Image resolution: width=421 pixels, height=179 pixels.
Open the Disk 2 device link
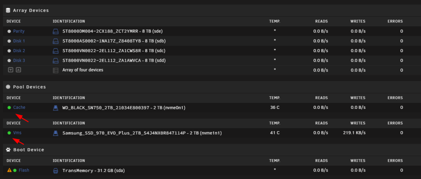[x=19, y=51]
